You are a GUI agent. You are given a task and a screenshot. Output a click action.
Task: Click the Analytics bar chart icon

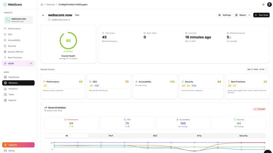click(5, 89)
